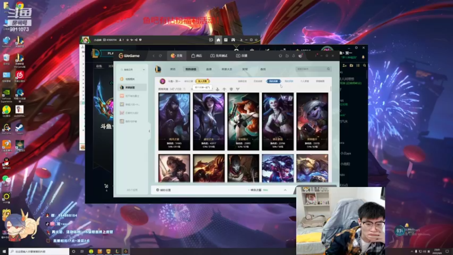The height and width of the screenshot is (255, 453).
Task: Select the League of Legends sidebar item
Action: 133,87
